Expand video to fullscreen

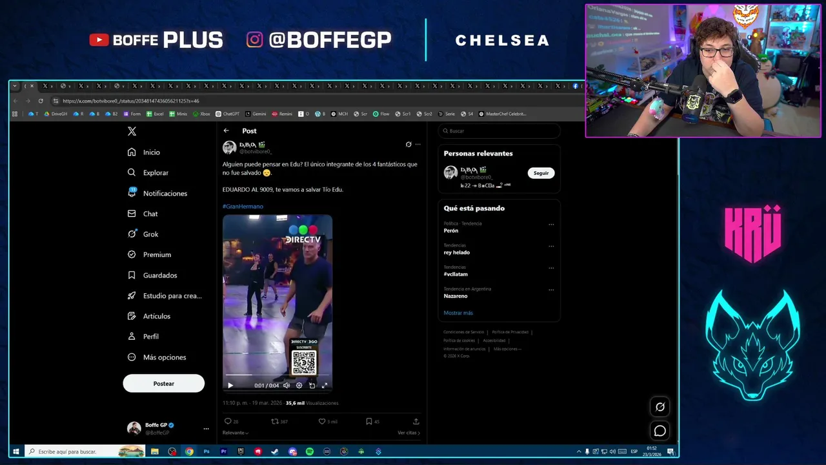point(325,386)
